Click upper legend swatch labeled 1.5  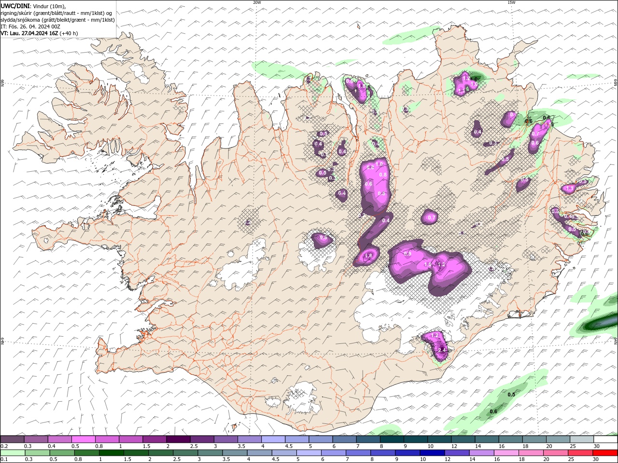click(154, 439)
